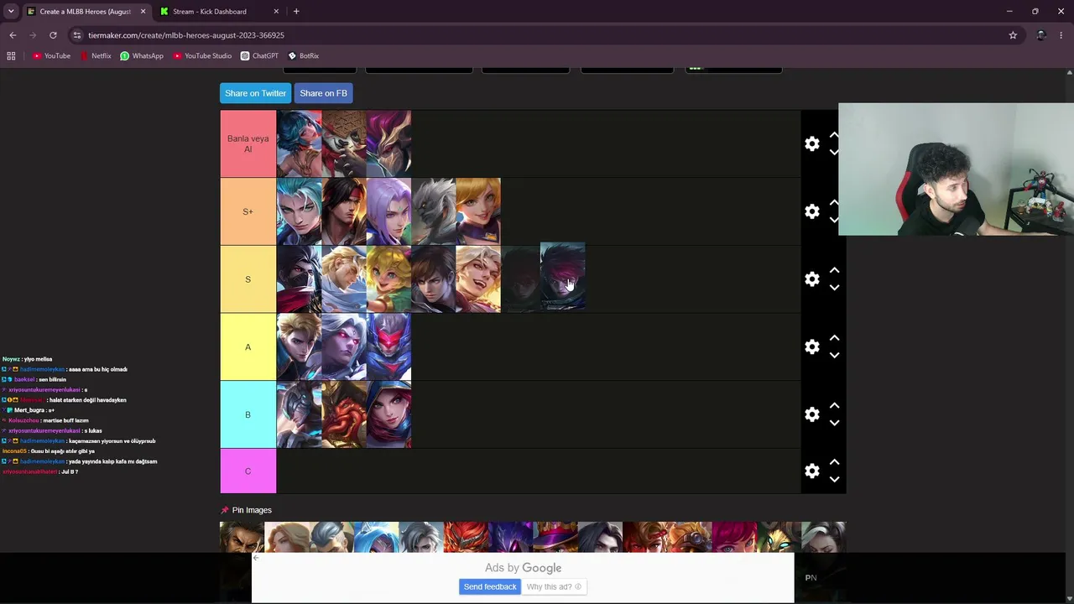Screen dimensions: 1074x604
Task: Open settings gear for the C row
Action: coord(811,471)
